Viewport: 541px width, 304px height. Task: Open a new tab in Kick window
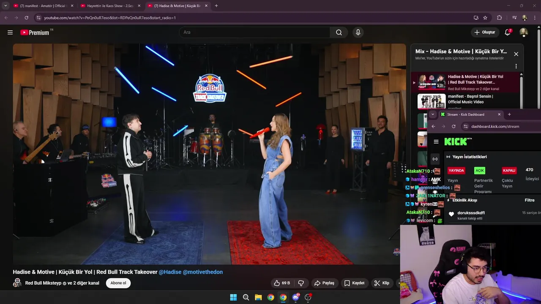[x=509, y=114]
